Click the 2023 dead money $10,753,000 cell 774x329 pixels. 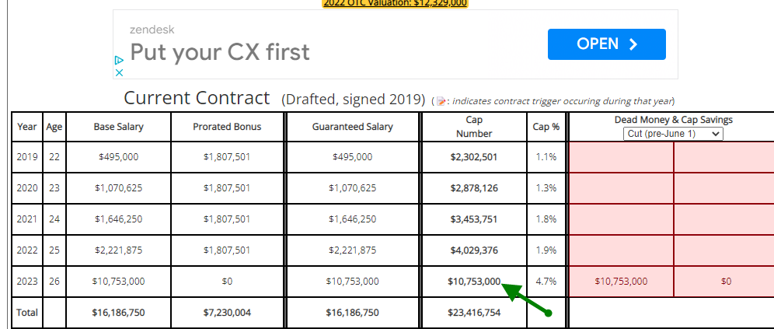pyautogui.click(x=621, y=282)
